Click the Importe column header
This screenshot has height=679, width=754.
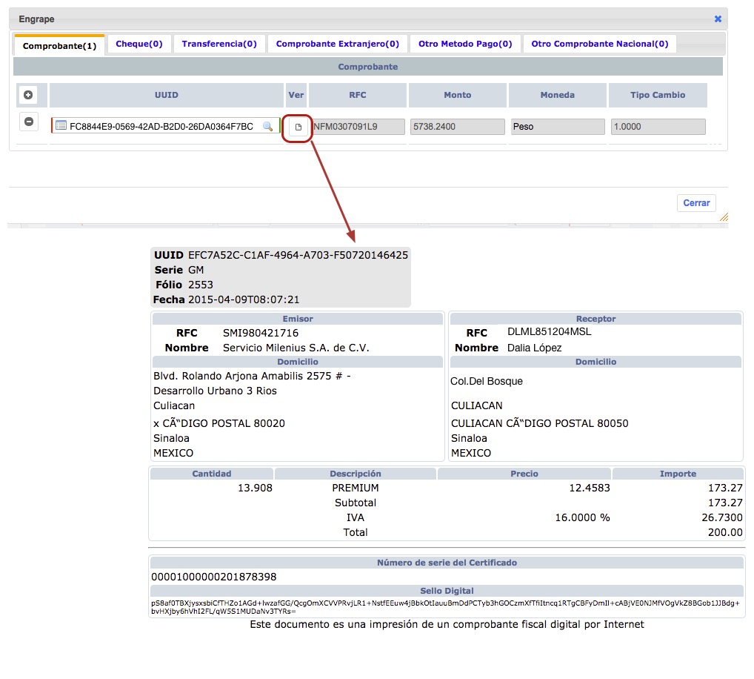pos(678,474)
